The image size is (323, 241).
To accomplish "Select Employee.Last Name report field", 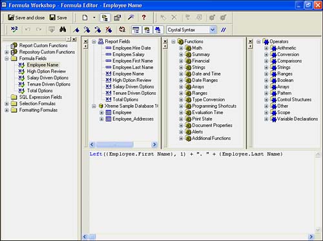I will point(133,67).
